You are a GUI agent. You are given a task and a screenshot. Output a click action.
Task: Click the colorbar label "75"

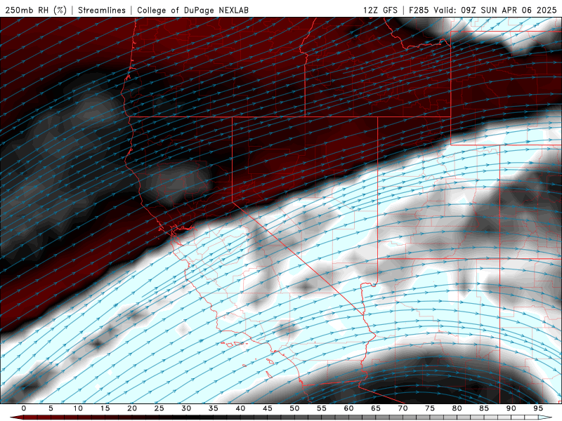pos(430,408)
